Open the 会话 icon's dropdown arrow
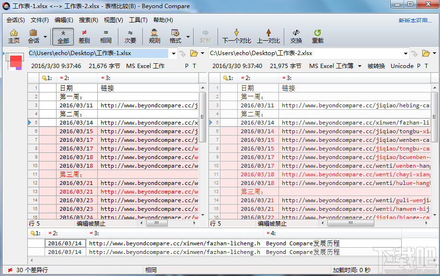This screenshot has width=440, height=276. pos(46,37)
